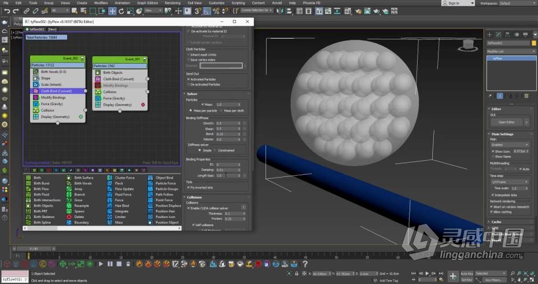The width and height of the screenshot is (538, 284).
Task: Click the question mark help icon
Action: tap(305, 264)
